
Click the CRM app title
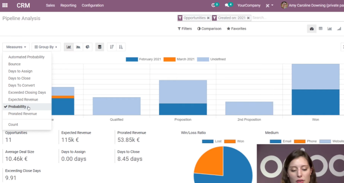click(x=23, y=6)
